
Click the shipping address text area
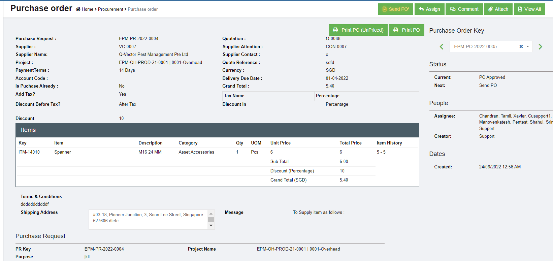pyautogui.click(x=148, y=219)
